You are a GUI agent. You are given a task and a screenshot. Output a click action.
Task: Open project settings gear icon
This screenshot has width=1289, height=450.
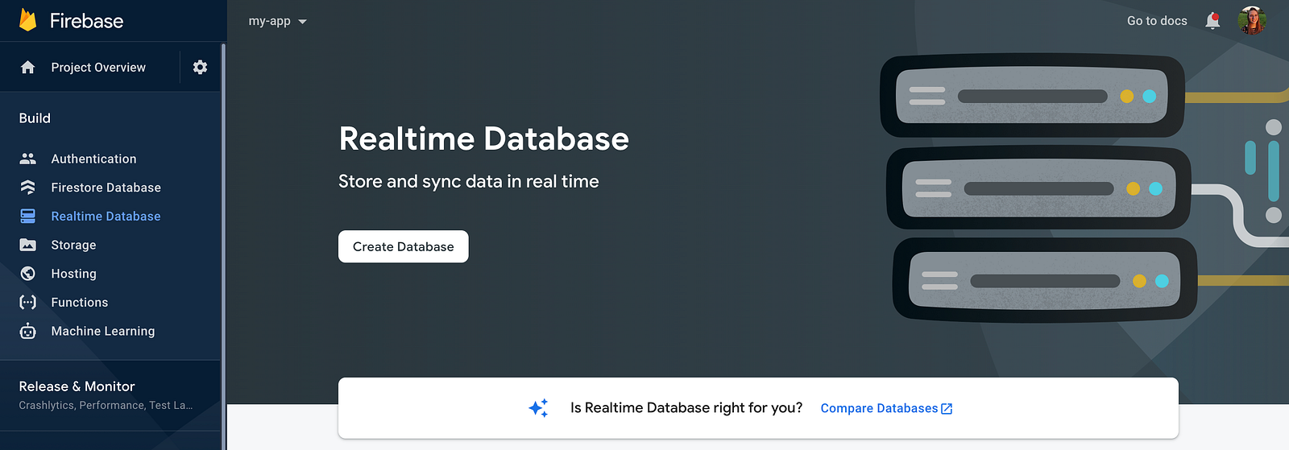pos(200,67)
